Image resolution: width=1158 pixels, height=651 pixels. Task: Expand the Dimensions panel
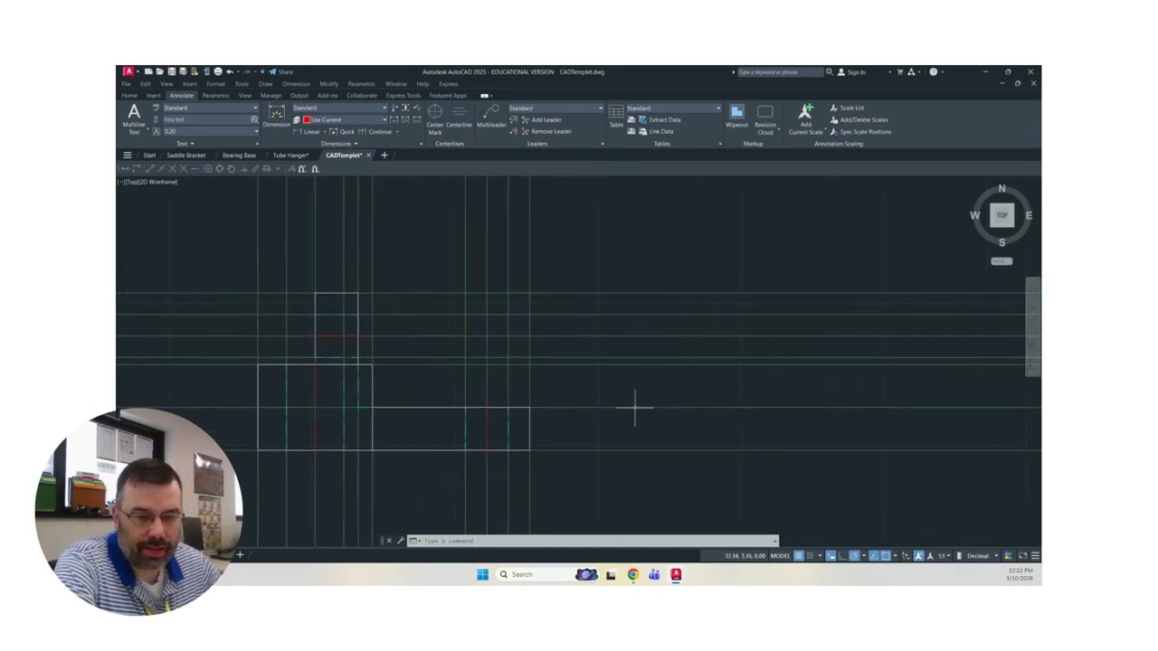click(x=339, y=144)
